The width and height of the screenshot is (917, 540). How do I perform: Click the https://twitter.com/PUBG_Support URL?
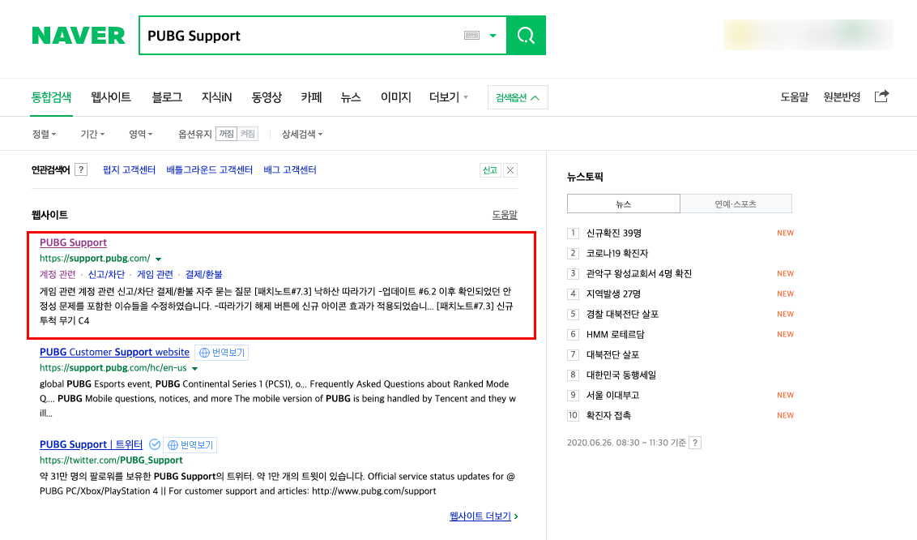point(111,461)
